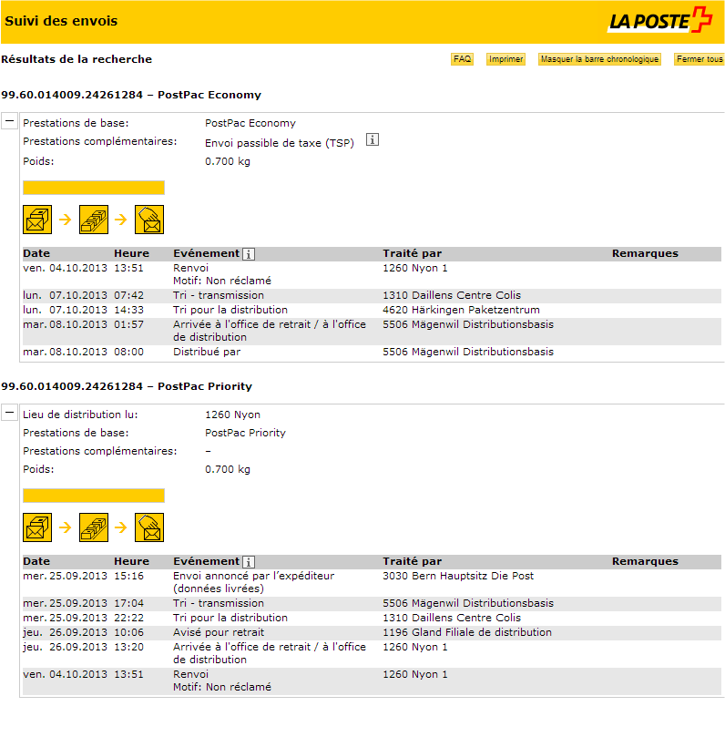Click the parcel deposit icon in Economy timeline
The height and width of the screenshot is (737, 725).
coord(37,220)
